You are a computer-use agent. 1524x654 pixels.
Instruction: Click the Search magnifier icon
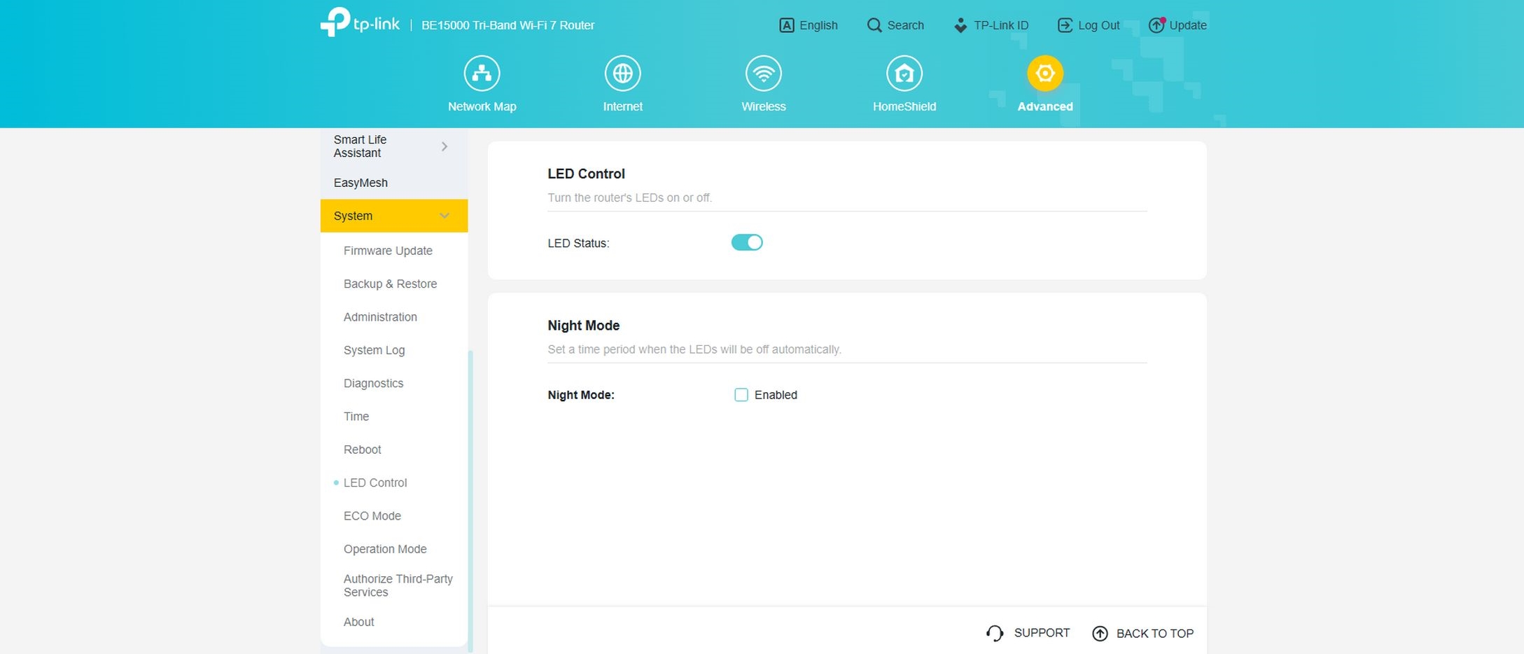click(874, 25)
